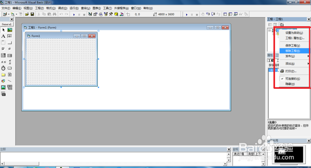Image resolution: width=311 pixels, height=168 pixels.
Task: Collapse the 工程1 tree node
Action: click(x=269, y=31)
